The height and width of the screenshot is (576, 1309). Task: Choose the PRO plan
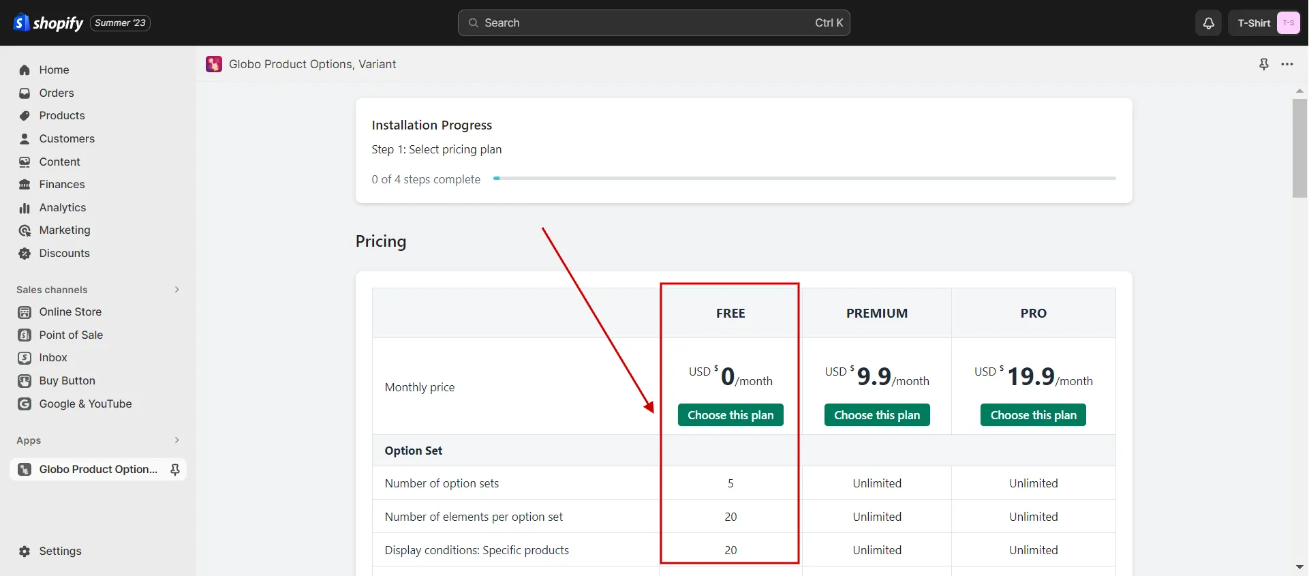[1033, 415]
